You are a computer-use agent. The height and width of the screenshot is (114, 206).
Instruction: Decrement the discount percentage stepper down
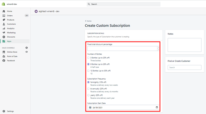coord(158,49)
